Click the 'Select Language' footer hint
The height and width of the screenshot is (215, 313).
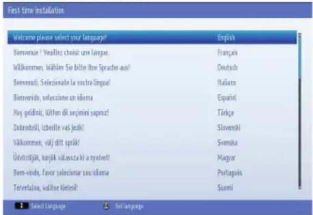coord(48,206)
